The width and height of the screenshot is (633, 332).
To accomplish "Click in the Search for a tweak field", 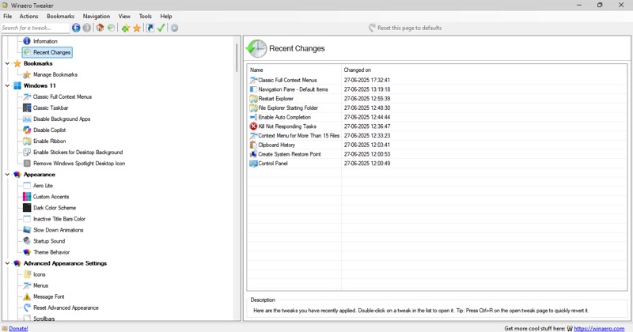I will (x=35, y=28).
